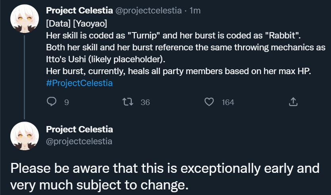Click the reply count of 9
This screenshot has height=195, width=331.
tap(67, 102)
